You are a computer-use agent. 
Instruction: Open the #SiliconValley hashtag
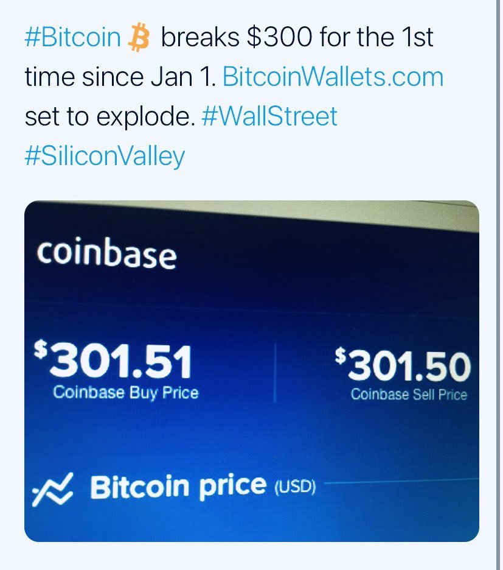pyautogui.click(x=105, y=156)
